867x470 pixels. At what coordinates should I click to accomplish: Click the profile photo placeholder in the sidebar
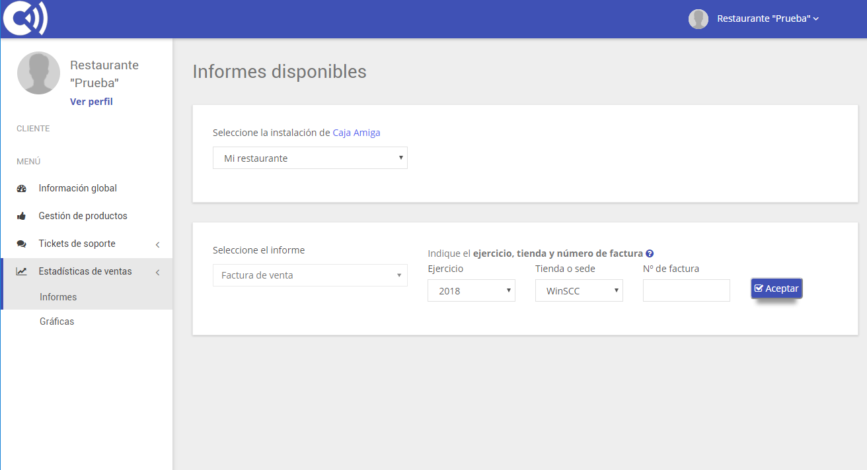tap(38, 73)
